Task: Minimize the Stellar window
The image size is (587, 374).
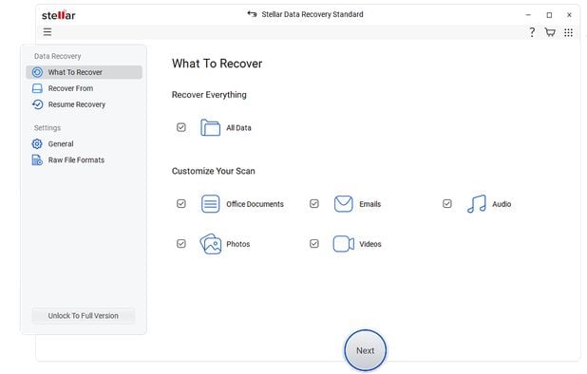Action: [x=528, y=15]
